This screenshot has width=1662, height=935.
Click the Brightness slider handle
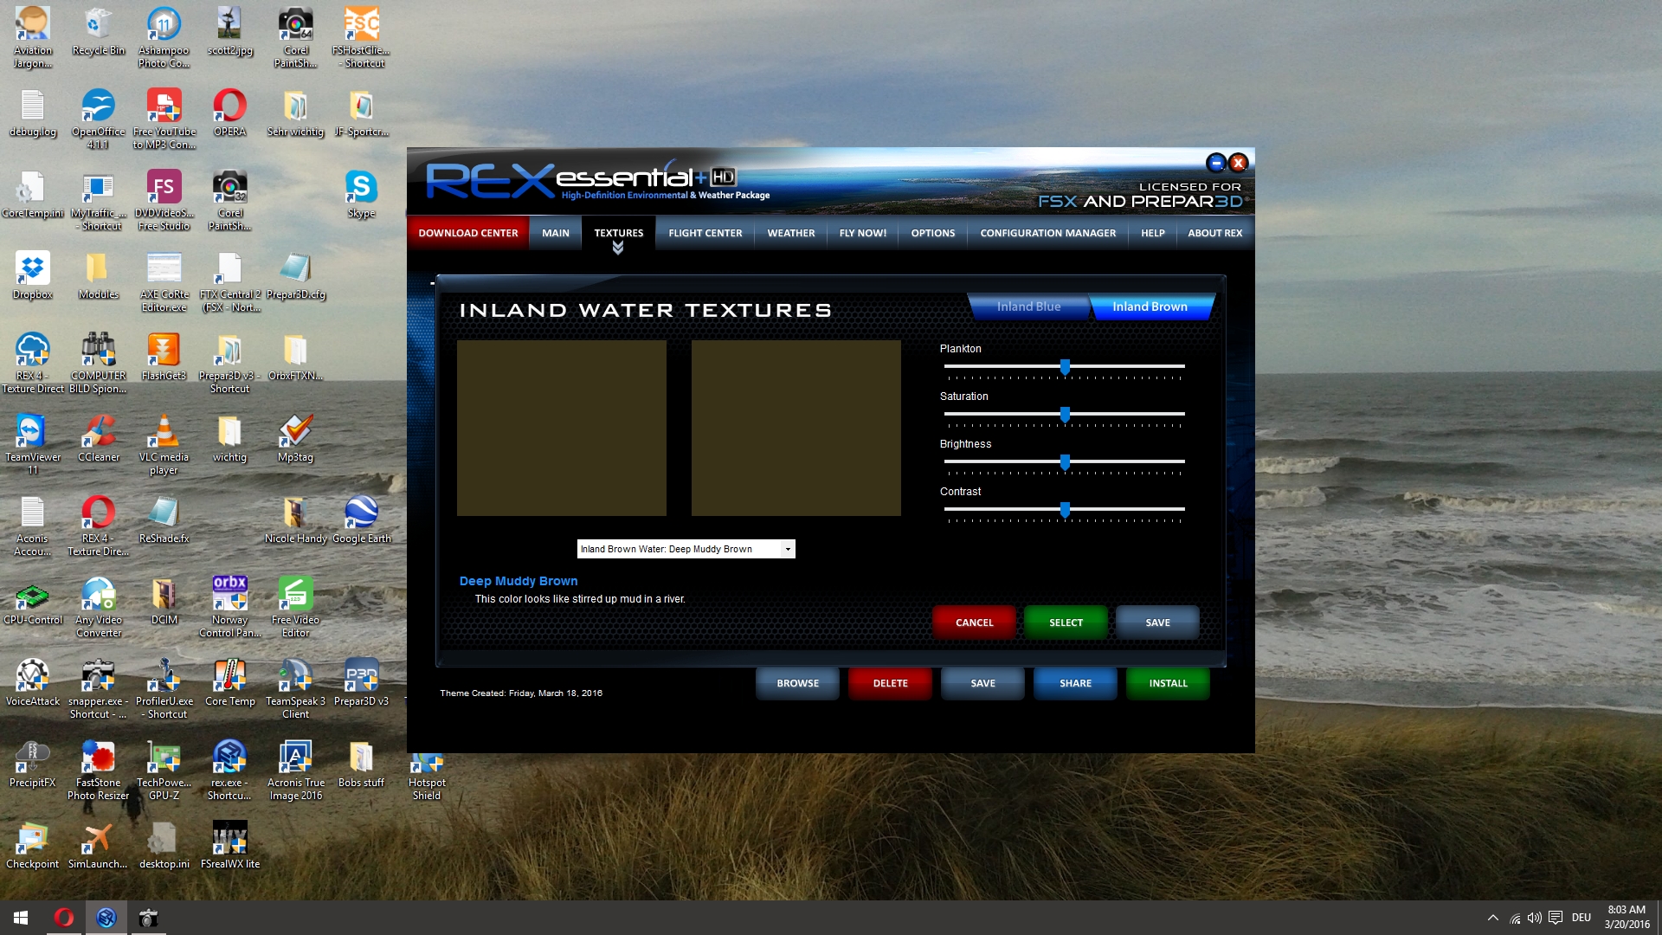pos(1065,462)
